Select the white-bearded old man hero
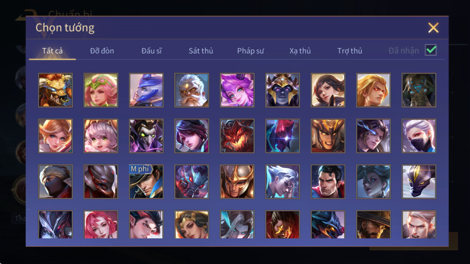The width and height of the screenshot is (470, 264). pos(191,90)
